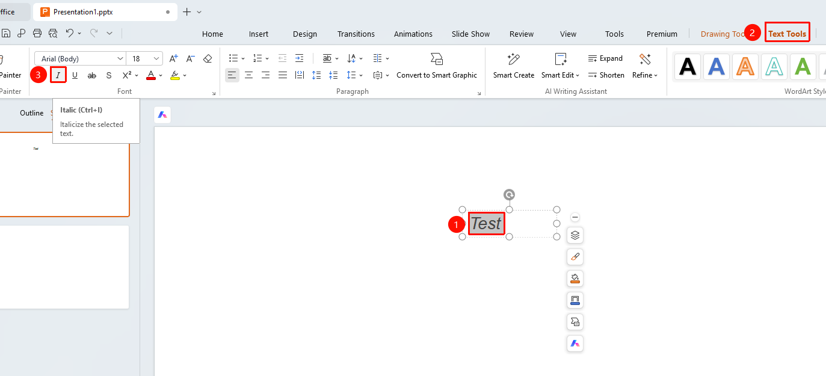
Task: Open the Slide Show tab
Action: [x=471, y=34]
